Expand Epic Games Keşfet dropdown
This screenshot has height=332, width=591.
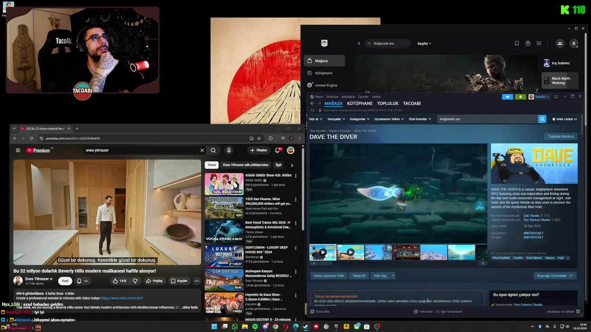pyautogui.click(x=424, y=43)
